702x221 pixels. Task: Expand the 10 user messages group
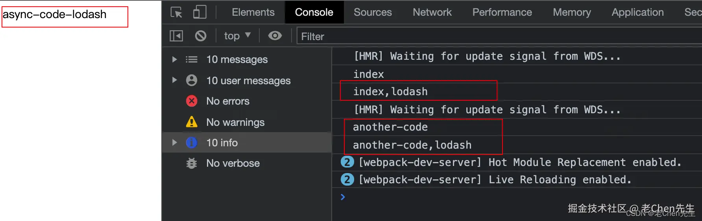[x=174, y=80]
